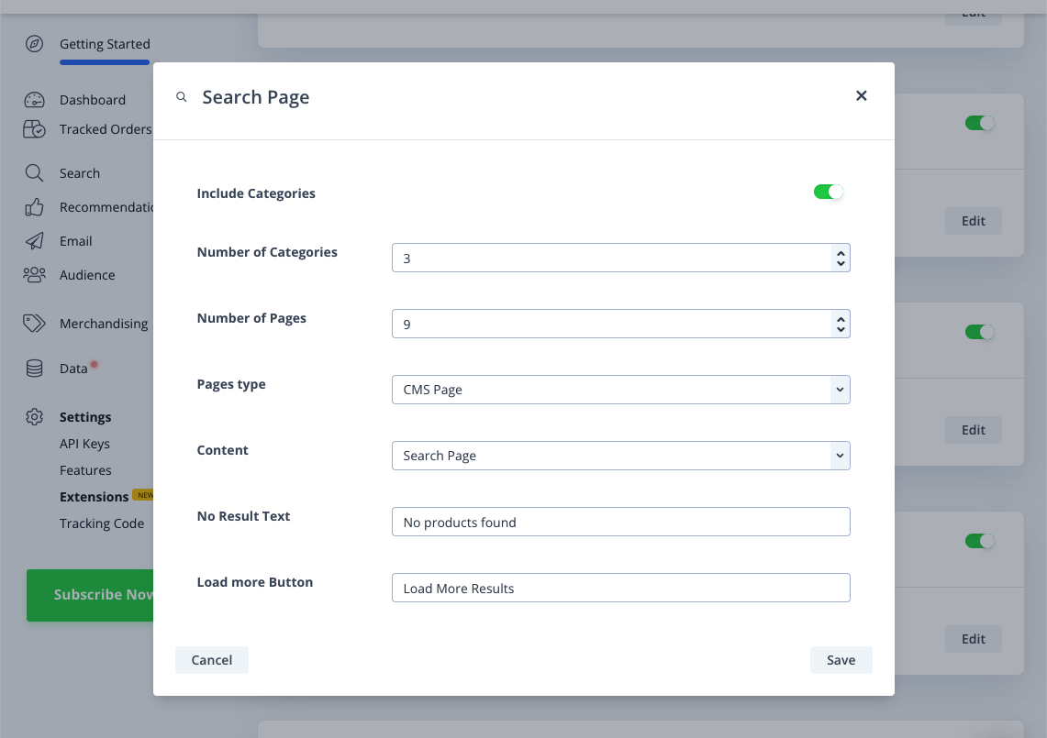Click the Audience people icon
Viewport: 1047px width, 738px height.
click(x=34, y=275)
